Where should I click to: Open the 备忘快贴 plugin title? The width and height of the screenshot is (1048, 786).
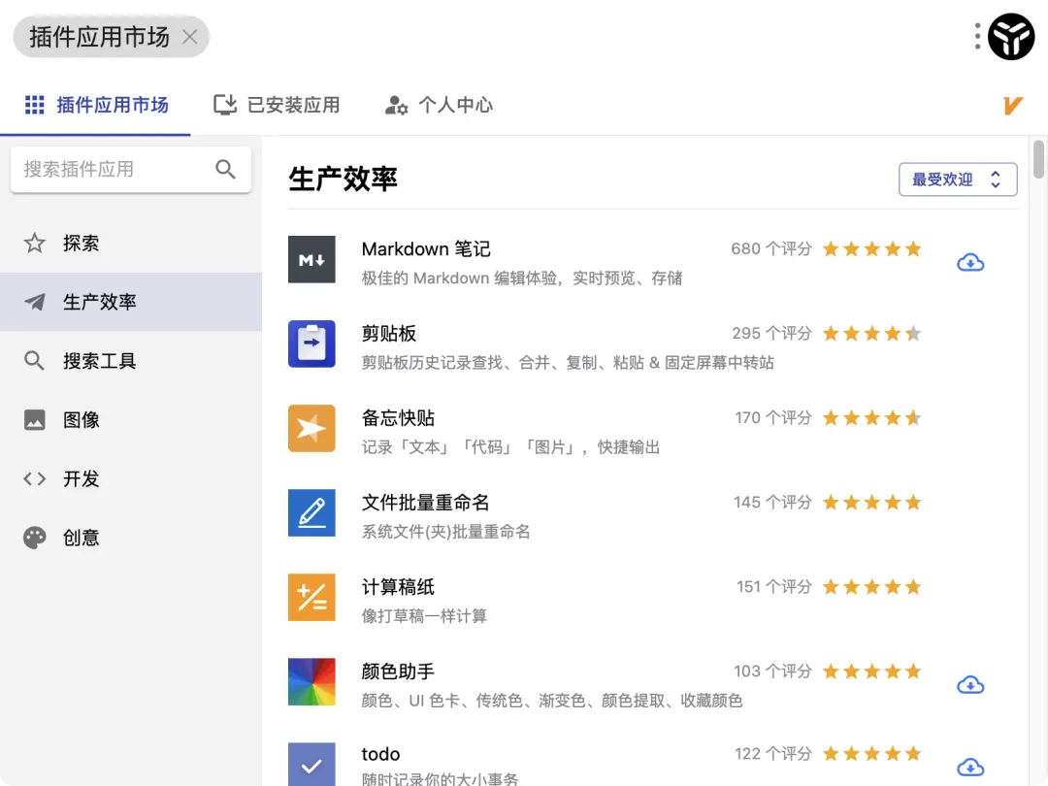coord(399,418)
